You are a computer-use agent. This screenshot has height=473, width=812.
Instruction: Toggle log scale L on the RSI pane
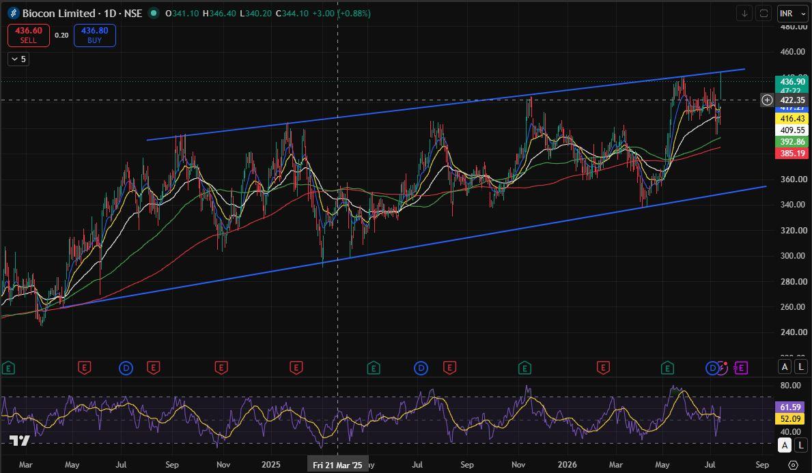coord(801,445)
